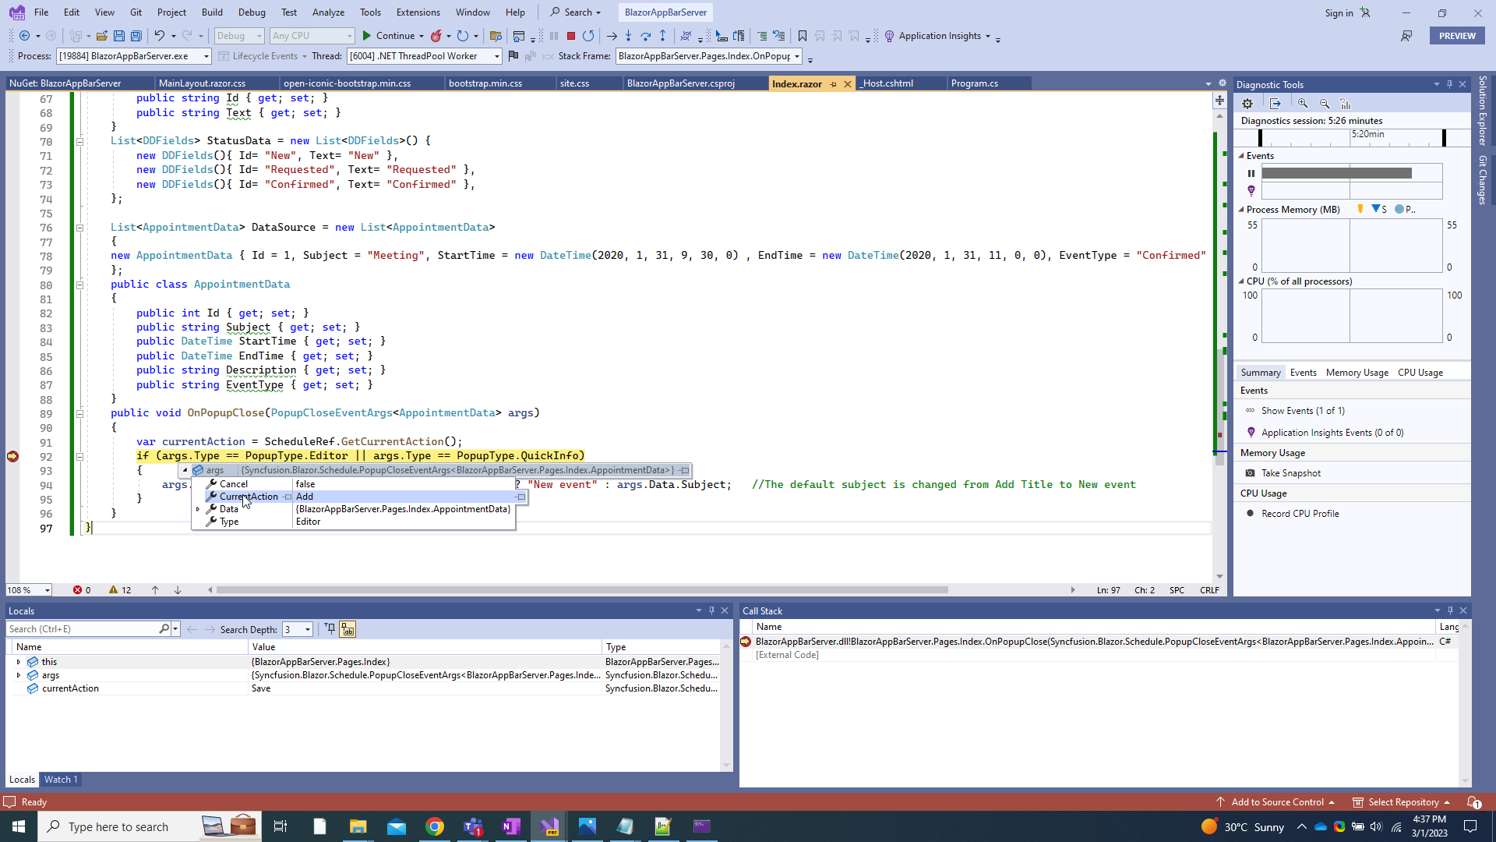The height and width of the screenshot is (842, 1496).
Task: Navigate backward with the back arrow
Action: tap(25, 36)
